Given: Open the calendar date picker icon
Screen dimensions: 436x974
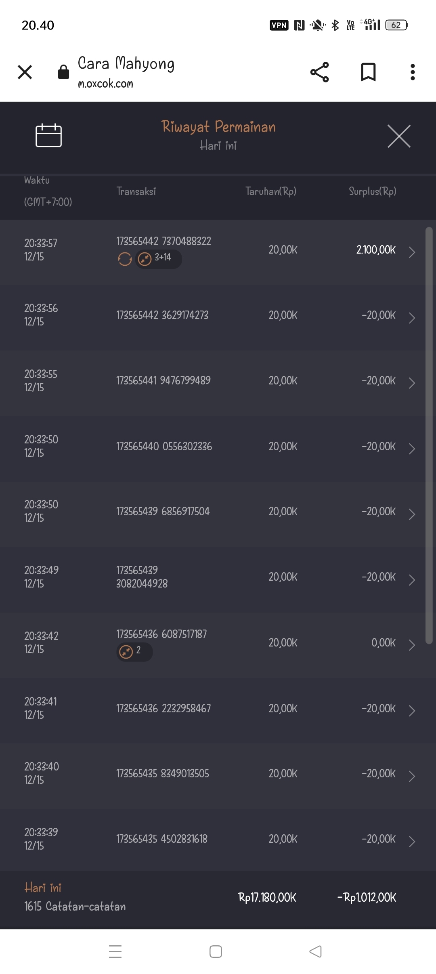Looking at the screenshot, I should coord(48,136).
